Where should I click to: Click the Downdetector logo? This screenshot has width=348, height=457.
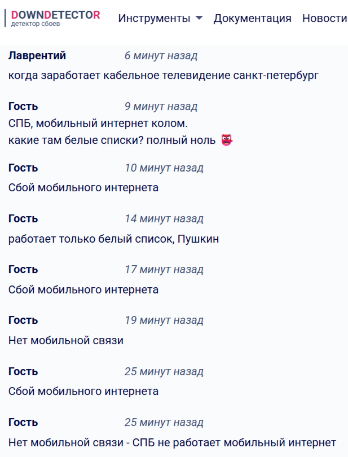pos(55,15)
